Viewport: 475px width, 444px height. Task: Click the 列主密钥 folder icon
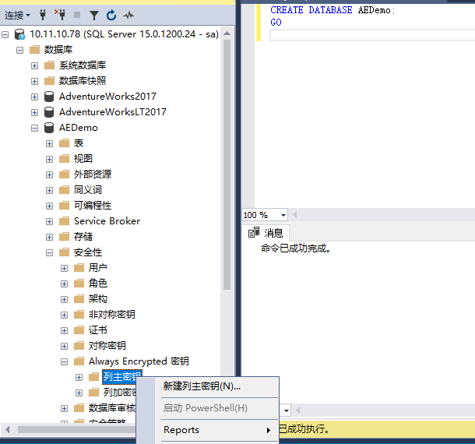pyautogui.click(x=94, y=377)
